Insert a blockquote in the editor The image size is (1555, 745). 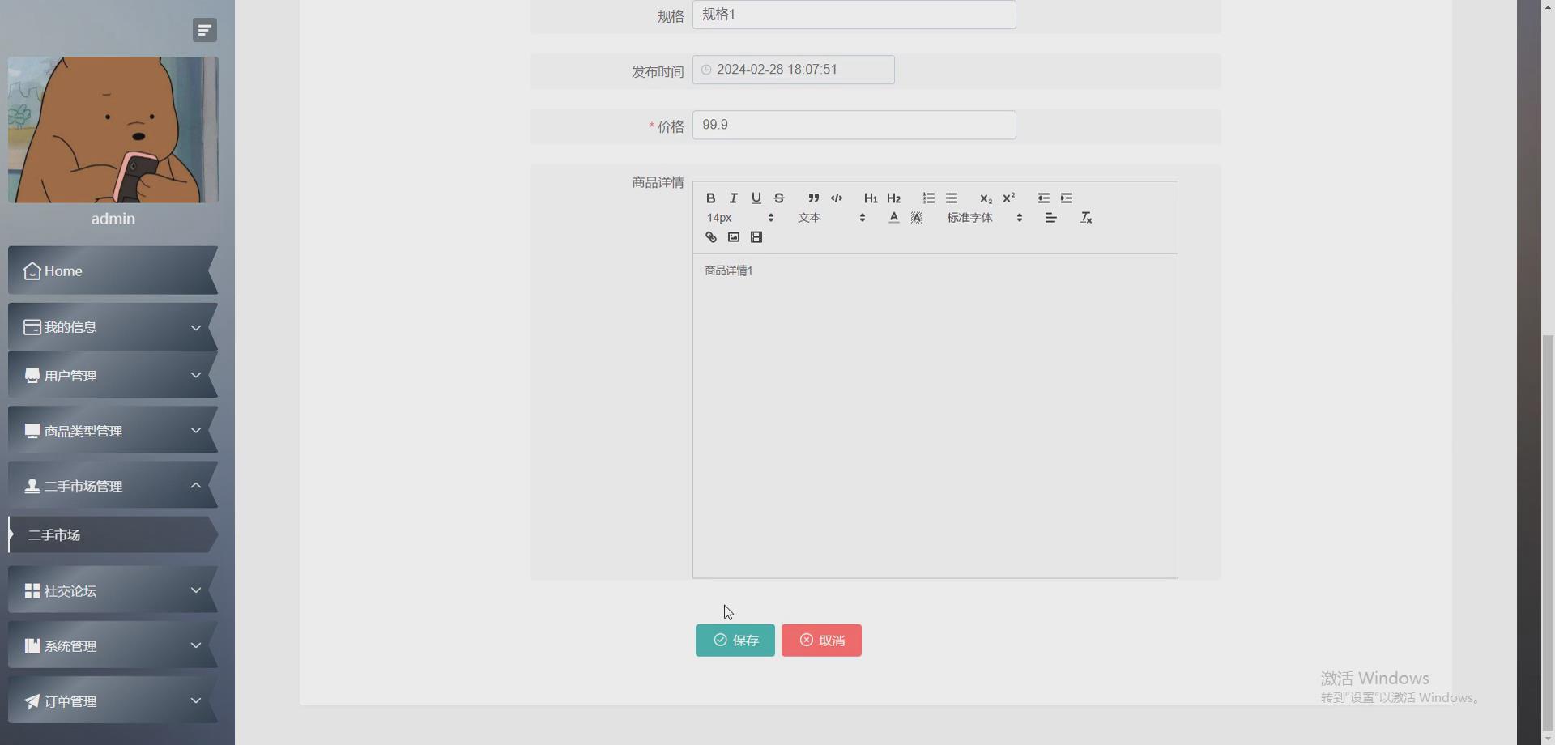tap(814, 198)
